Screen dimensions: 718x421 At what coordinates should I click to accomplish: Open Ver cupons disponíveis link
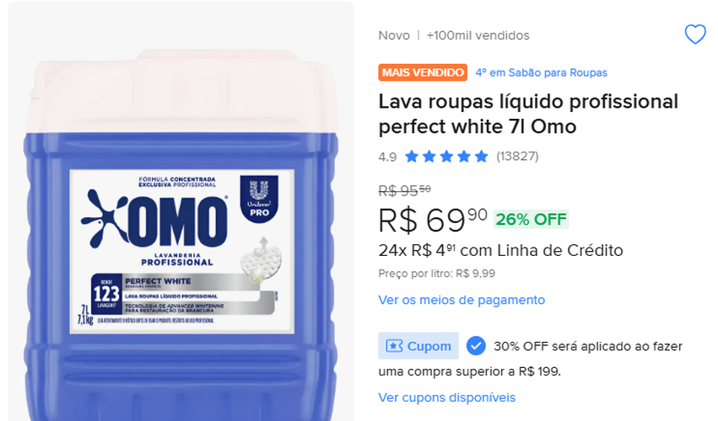coord(447,397)
